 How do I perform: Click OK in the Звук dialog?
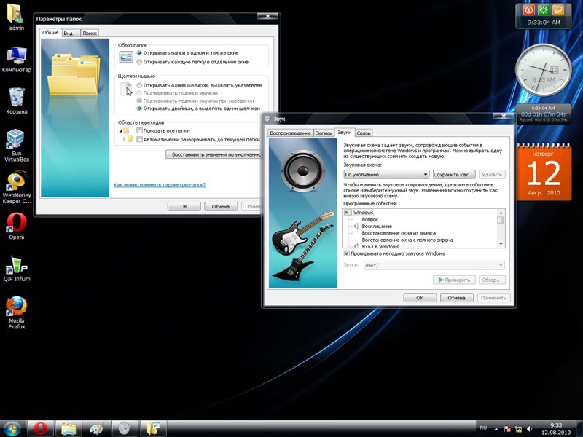click(420, 298)
